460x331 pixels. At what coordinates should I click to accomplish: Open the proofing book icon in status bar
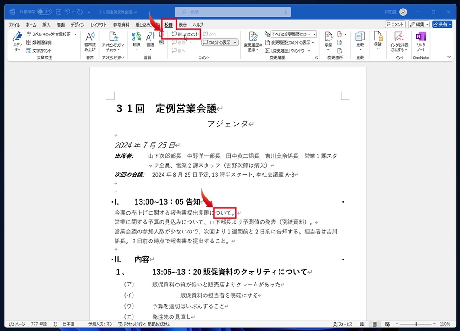[54, 324]
